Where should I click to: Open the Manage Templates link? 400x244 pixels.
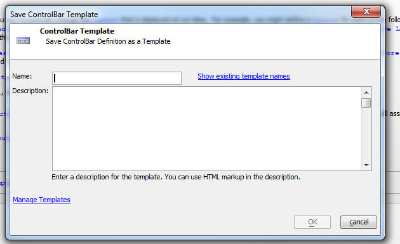pyautogui.click(x=41, y=200)
